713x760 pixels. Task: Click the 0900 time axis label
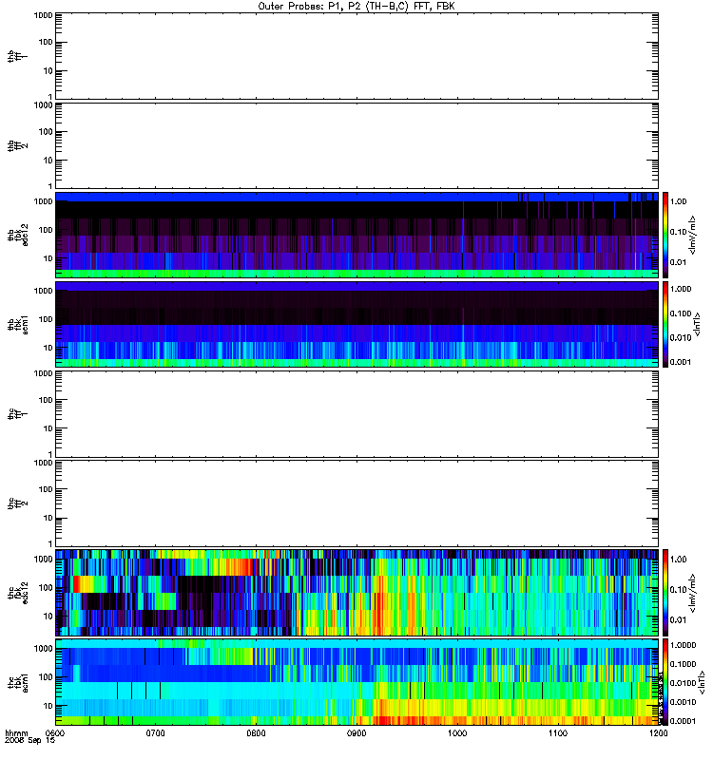pyautogui.click(x=356, y=733)
